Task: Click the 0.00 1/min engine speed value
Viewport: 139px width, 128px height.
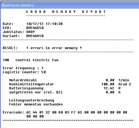Action: pyautogui.click(x=117, y=80)
